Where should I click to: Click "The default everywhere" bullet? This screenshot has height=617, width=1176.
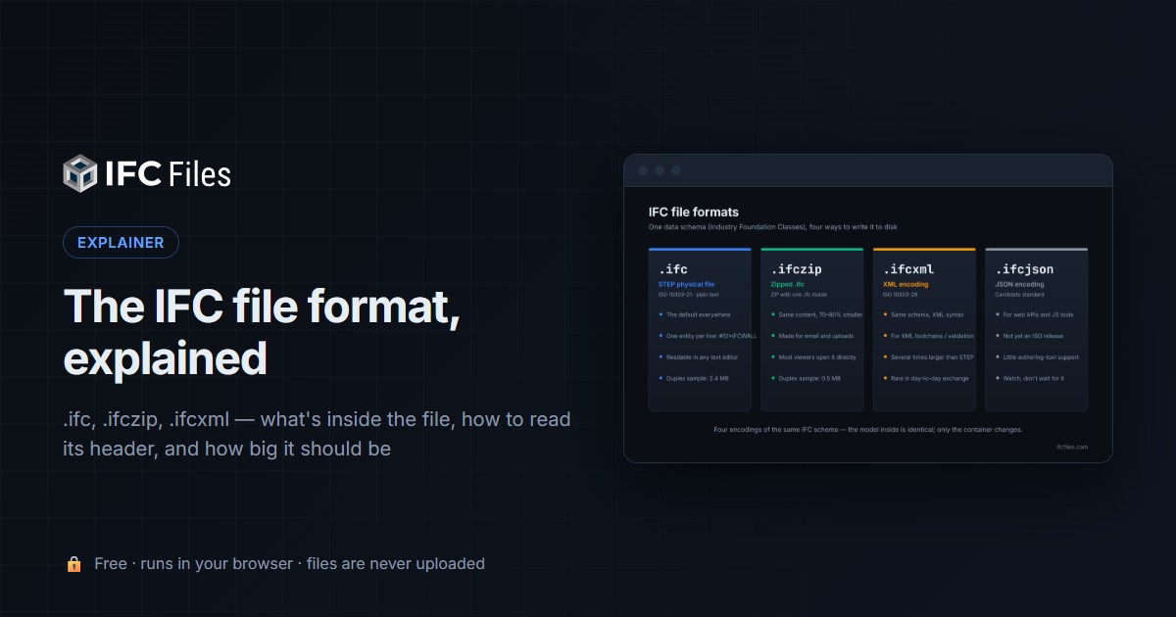pos(695,314)
